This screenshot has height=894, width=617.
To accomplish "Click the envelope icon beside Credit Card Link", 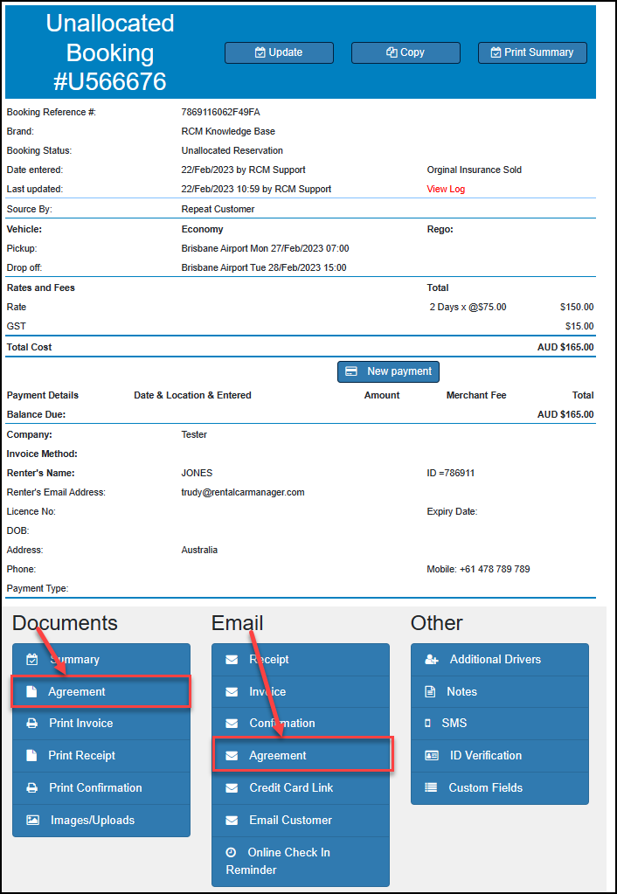I will pos(232,788).
